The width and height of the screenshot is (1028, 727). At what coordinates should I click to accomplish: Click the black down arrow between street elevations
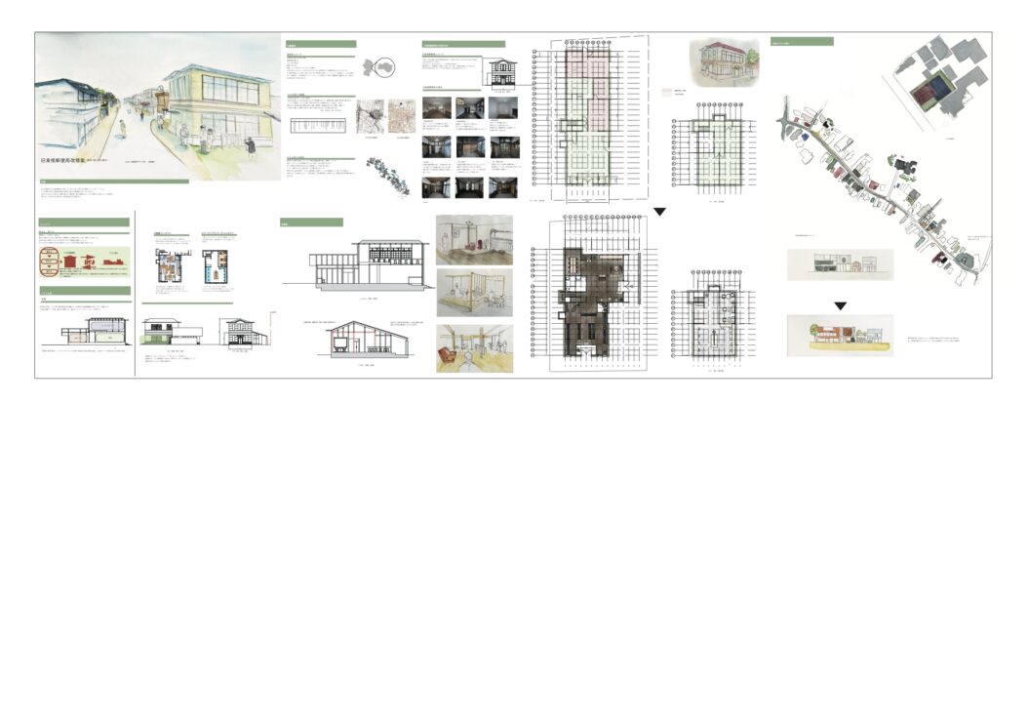point(839,305)
